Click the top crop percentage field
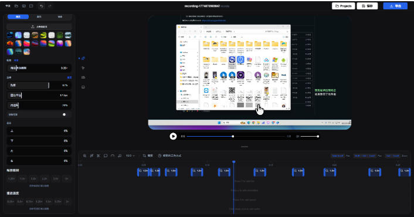The width and height of the screenshot is (414, 217). tap(39, 131)
